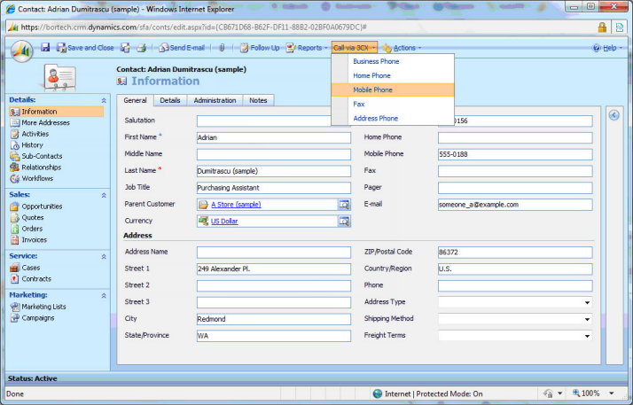Open Campaigns in sidebar

(x=32, y=318)
